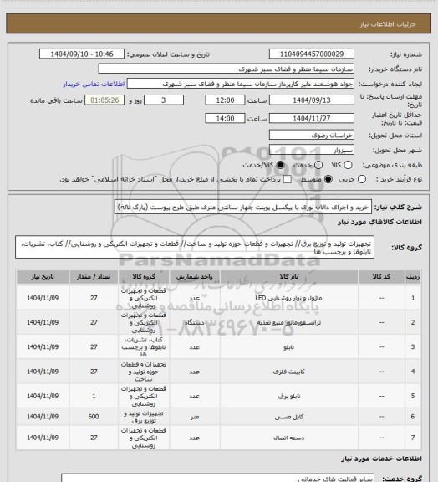438x482 pixels.
Task: Click the buyer organization name field
Action: (226, 69)
